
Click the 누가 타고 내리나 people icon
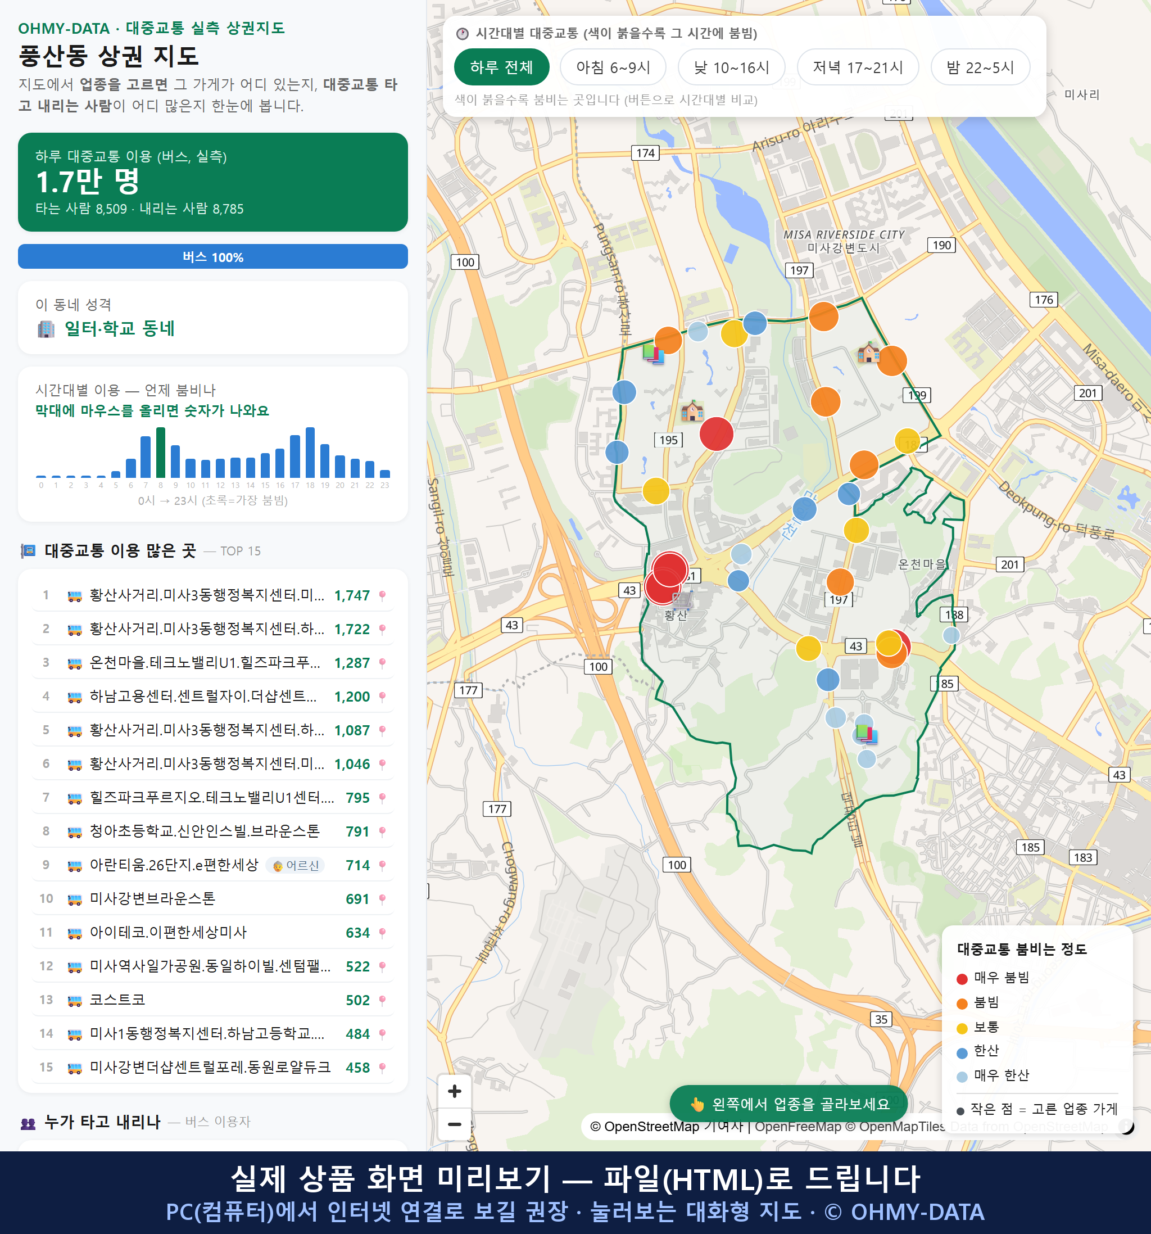tap(28, 1122)
